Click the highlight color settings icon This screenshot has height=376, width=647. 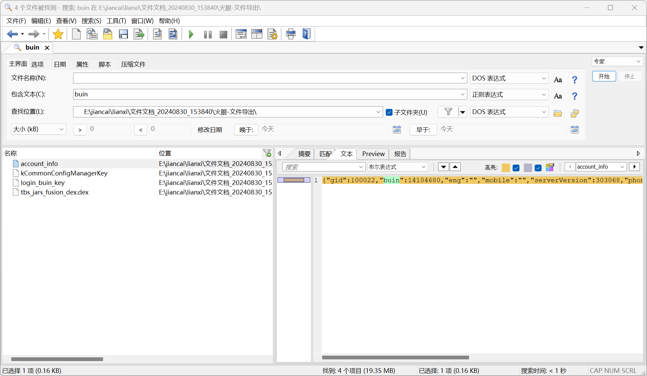(550, 167)
